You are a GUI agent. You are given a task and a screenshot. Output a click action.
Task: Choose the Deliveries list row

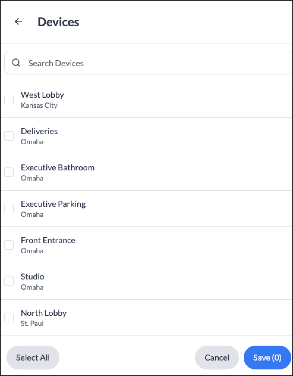[x=146, y=136]
